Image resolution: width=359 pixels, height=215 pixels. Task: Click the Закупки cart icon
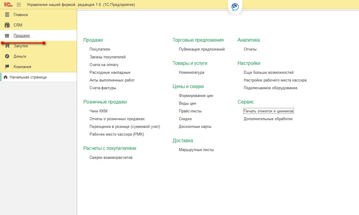pos(7,46)
